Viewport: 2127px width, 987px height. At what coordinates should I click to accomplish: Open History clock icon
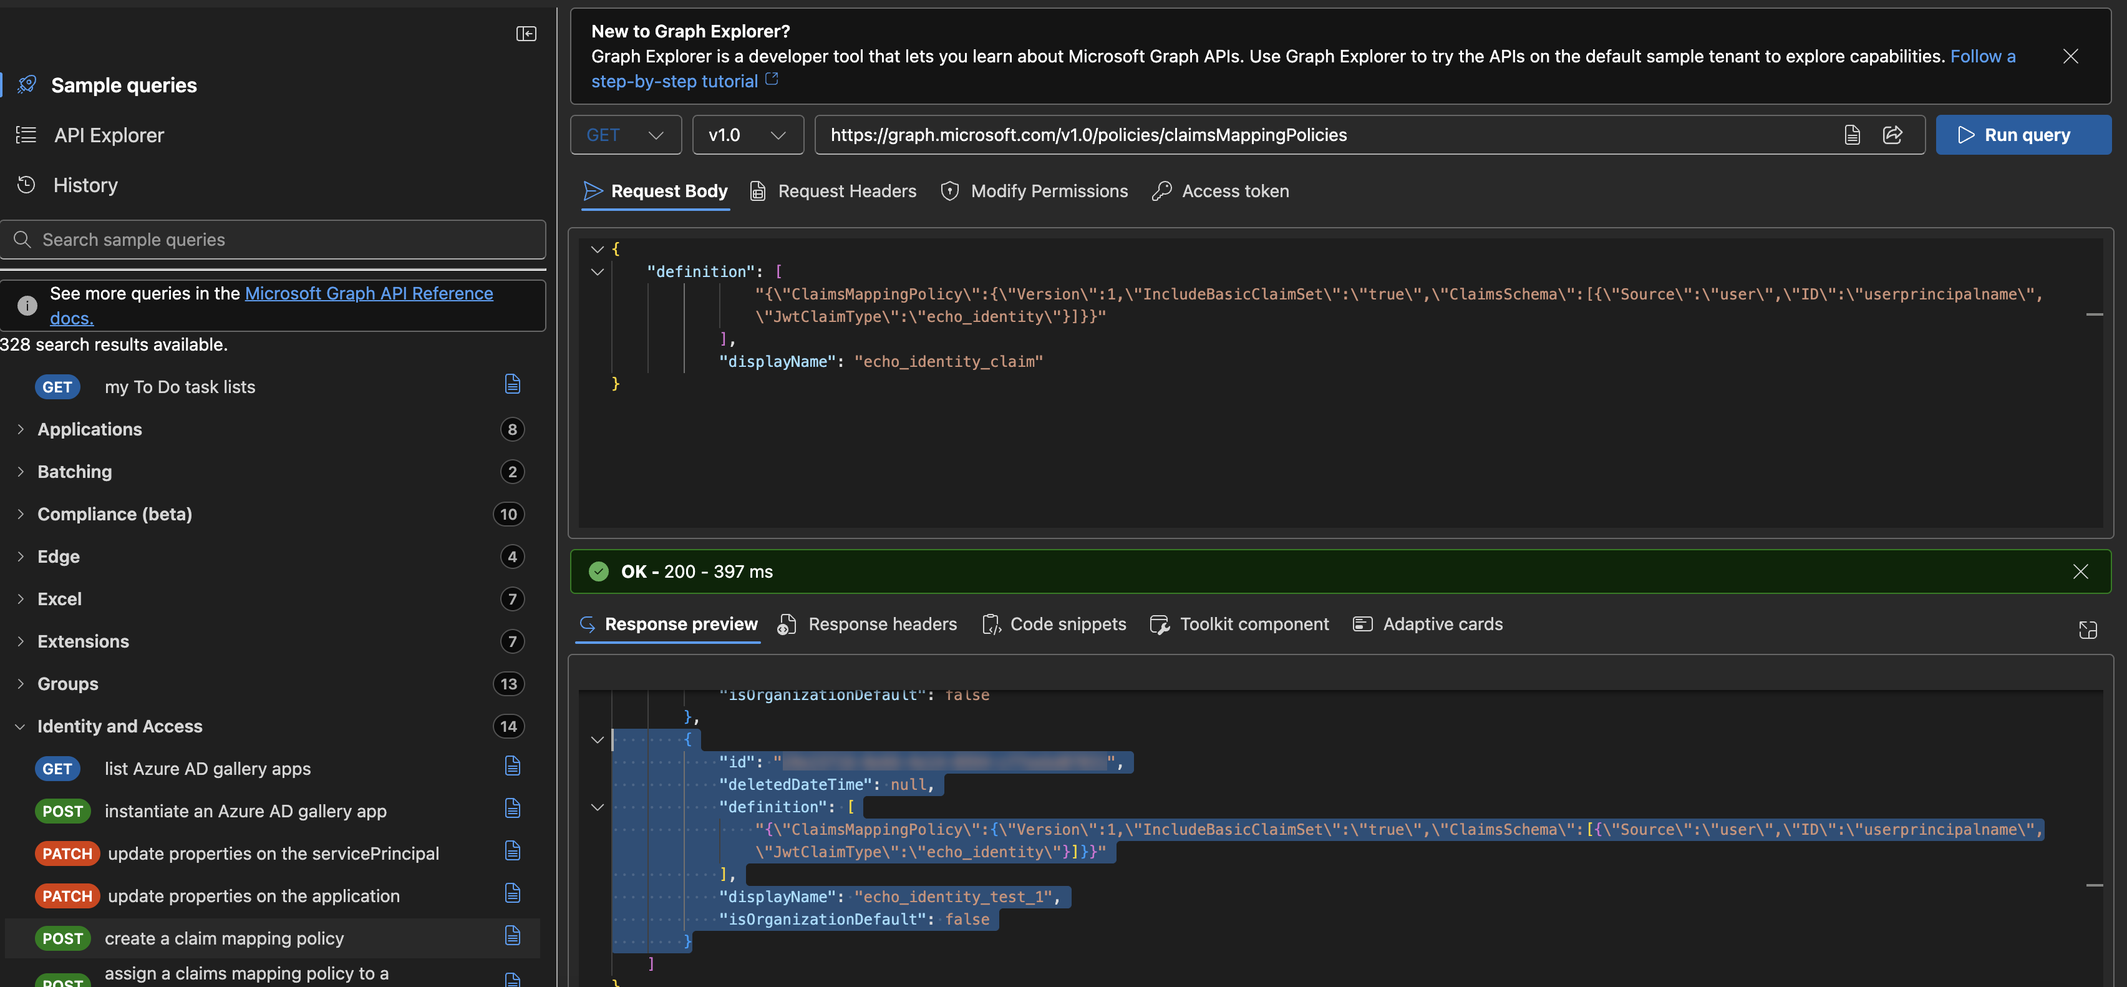[x=26, y=184]
